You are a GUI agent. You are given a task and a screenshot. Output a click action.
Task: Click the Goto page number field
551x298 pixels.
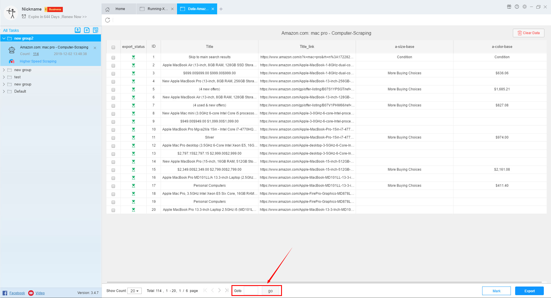[x=251, y=291]
